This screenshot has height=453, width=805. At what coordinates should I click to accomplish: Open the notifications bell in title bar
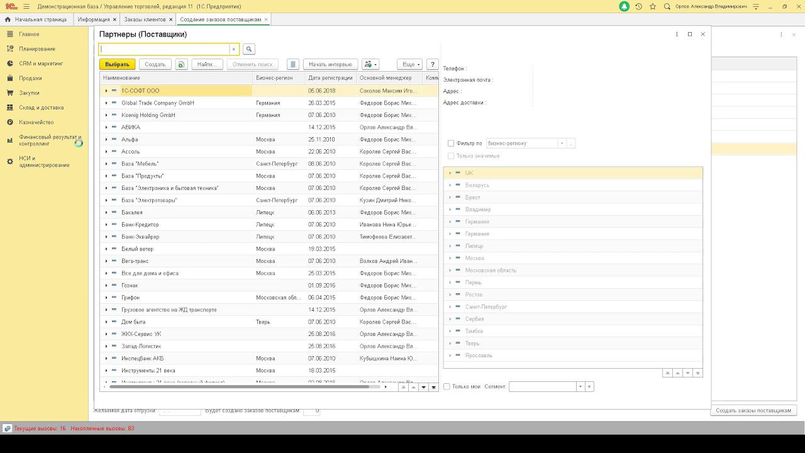[x=624, y=6]
